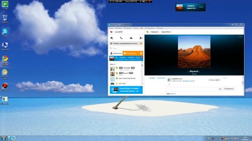
Task: Click the system tray clock
Action: tap(245, 138)
